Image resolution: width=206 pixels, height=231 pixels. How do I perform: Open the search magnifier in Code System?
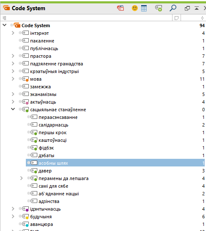click(173, 8)
